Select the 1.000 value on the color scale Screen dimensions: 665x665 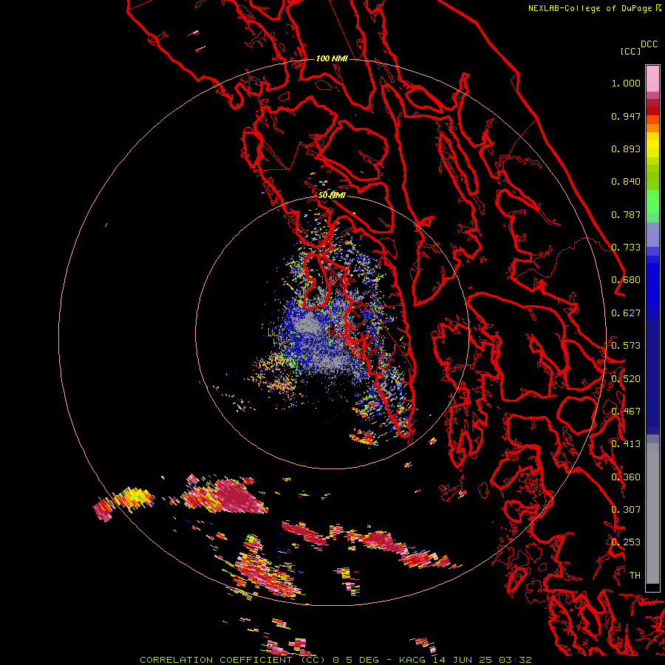pos(626,83)
